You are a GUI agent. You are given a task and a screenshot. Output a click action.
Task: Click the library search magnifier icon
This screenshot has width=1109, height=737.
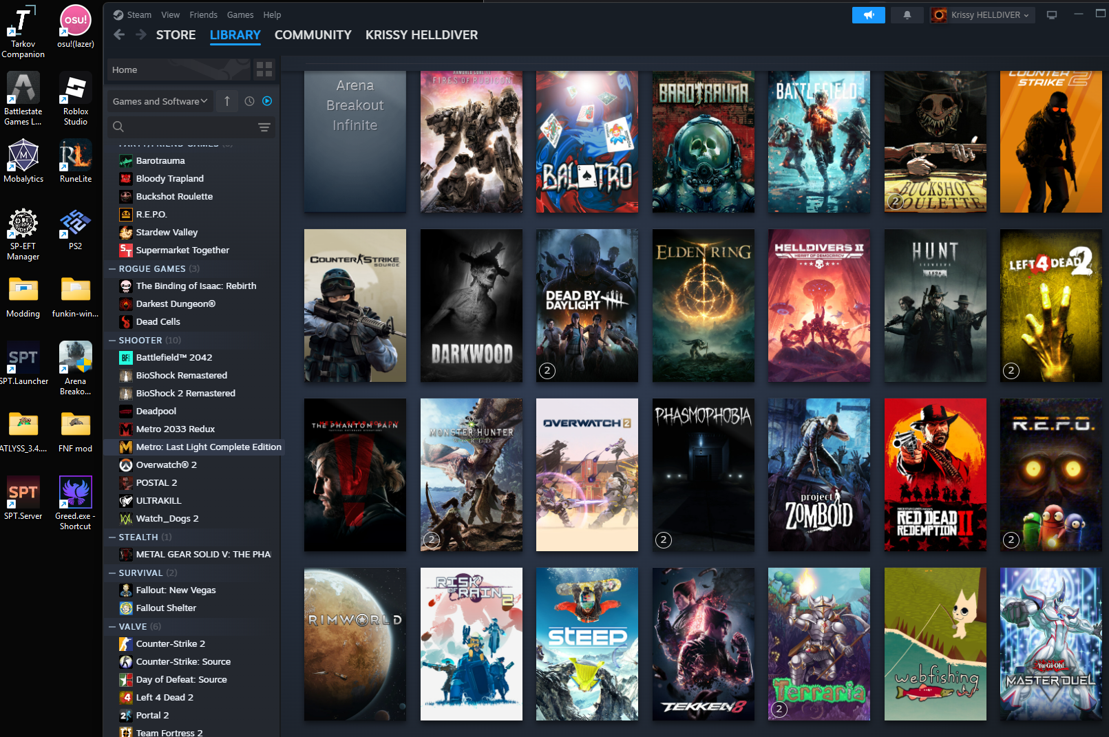118,127
